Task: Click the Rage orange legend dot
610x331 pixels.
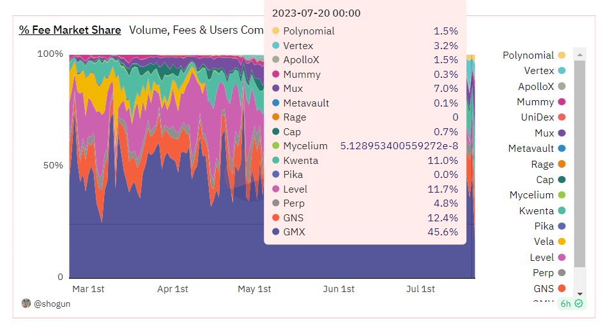Action: [561, 164]
